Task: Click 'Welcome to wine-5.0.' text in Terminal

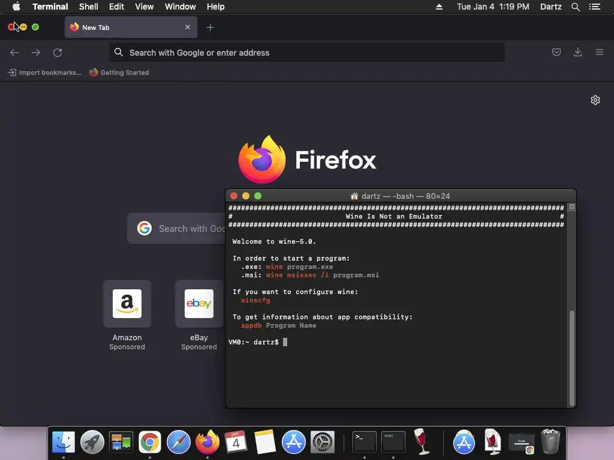Action: coord(274,242)
